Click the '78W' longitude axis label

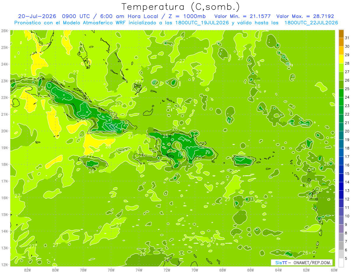(83, 270)
